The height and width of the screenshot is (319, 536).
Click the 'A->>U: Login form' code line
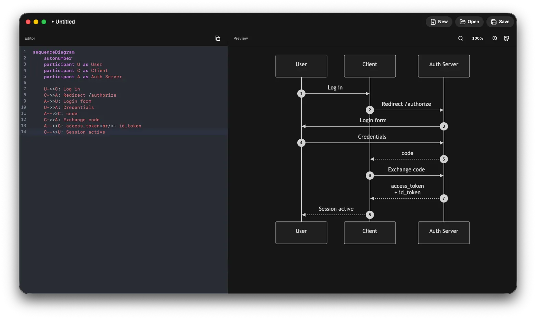(x=67, y=101)
